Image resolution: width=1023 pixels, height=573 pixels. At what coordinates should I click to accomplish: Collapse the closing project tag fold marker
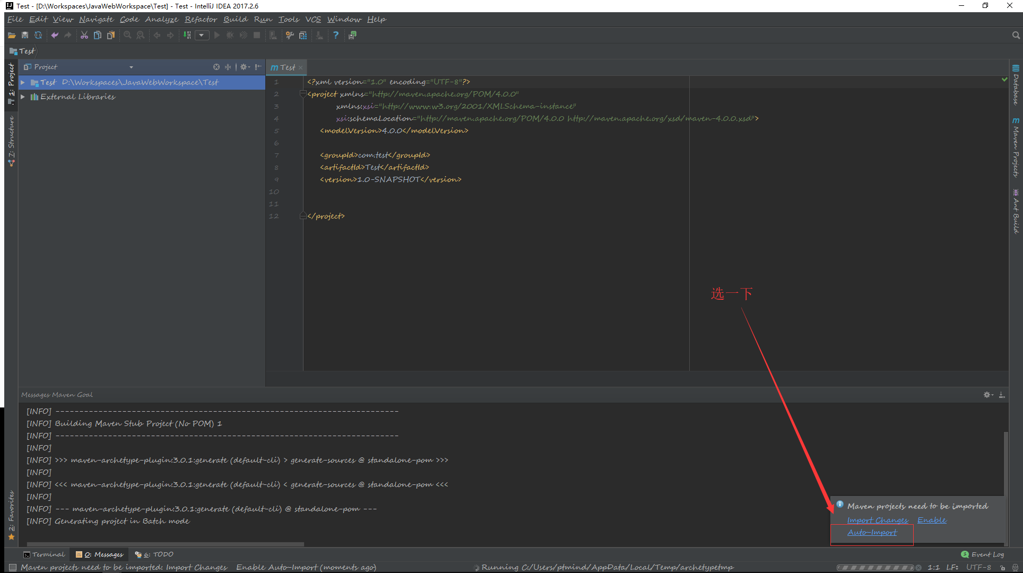[x=303, y=216]
